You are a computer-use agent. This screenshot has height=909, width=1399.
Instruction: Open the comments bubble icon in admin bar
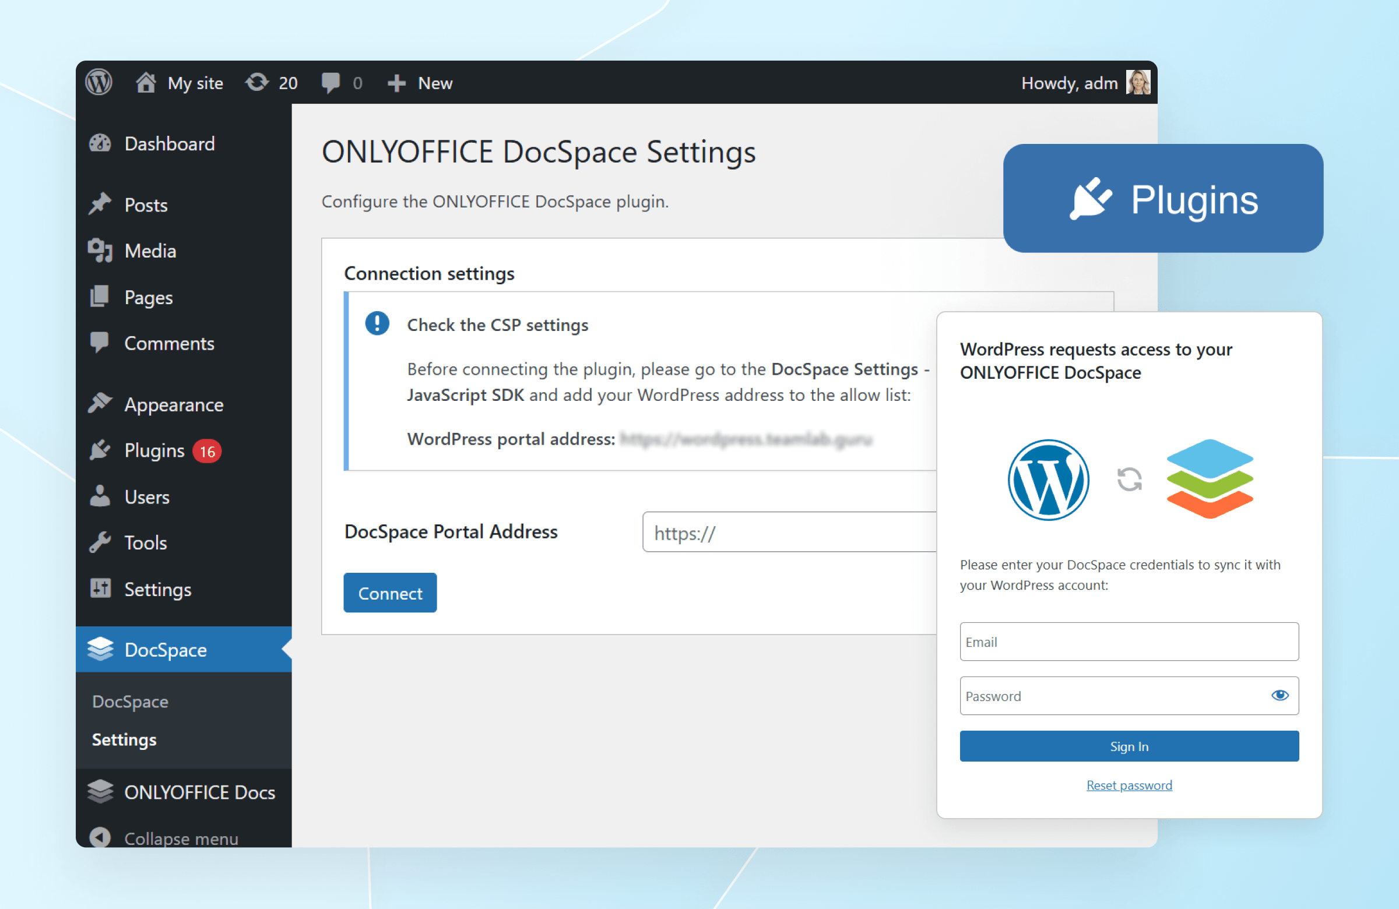point(331,83)
